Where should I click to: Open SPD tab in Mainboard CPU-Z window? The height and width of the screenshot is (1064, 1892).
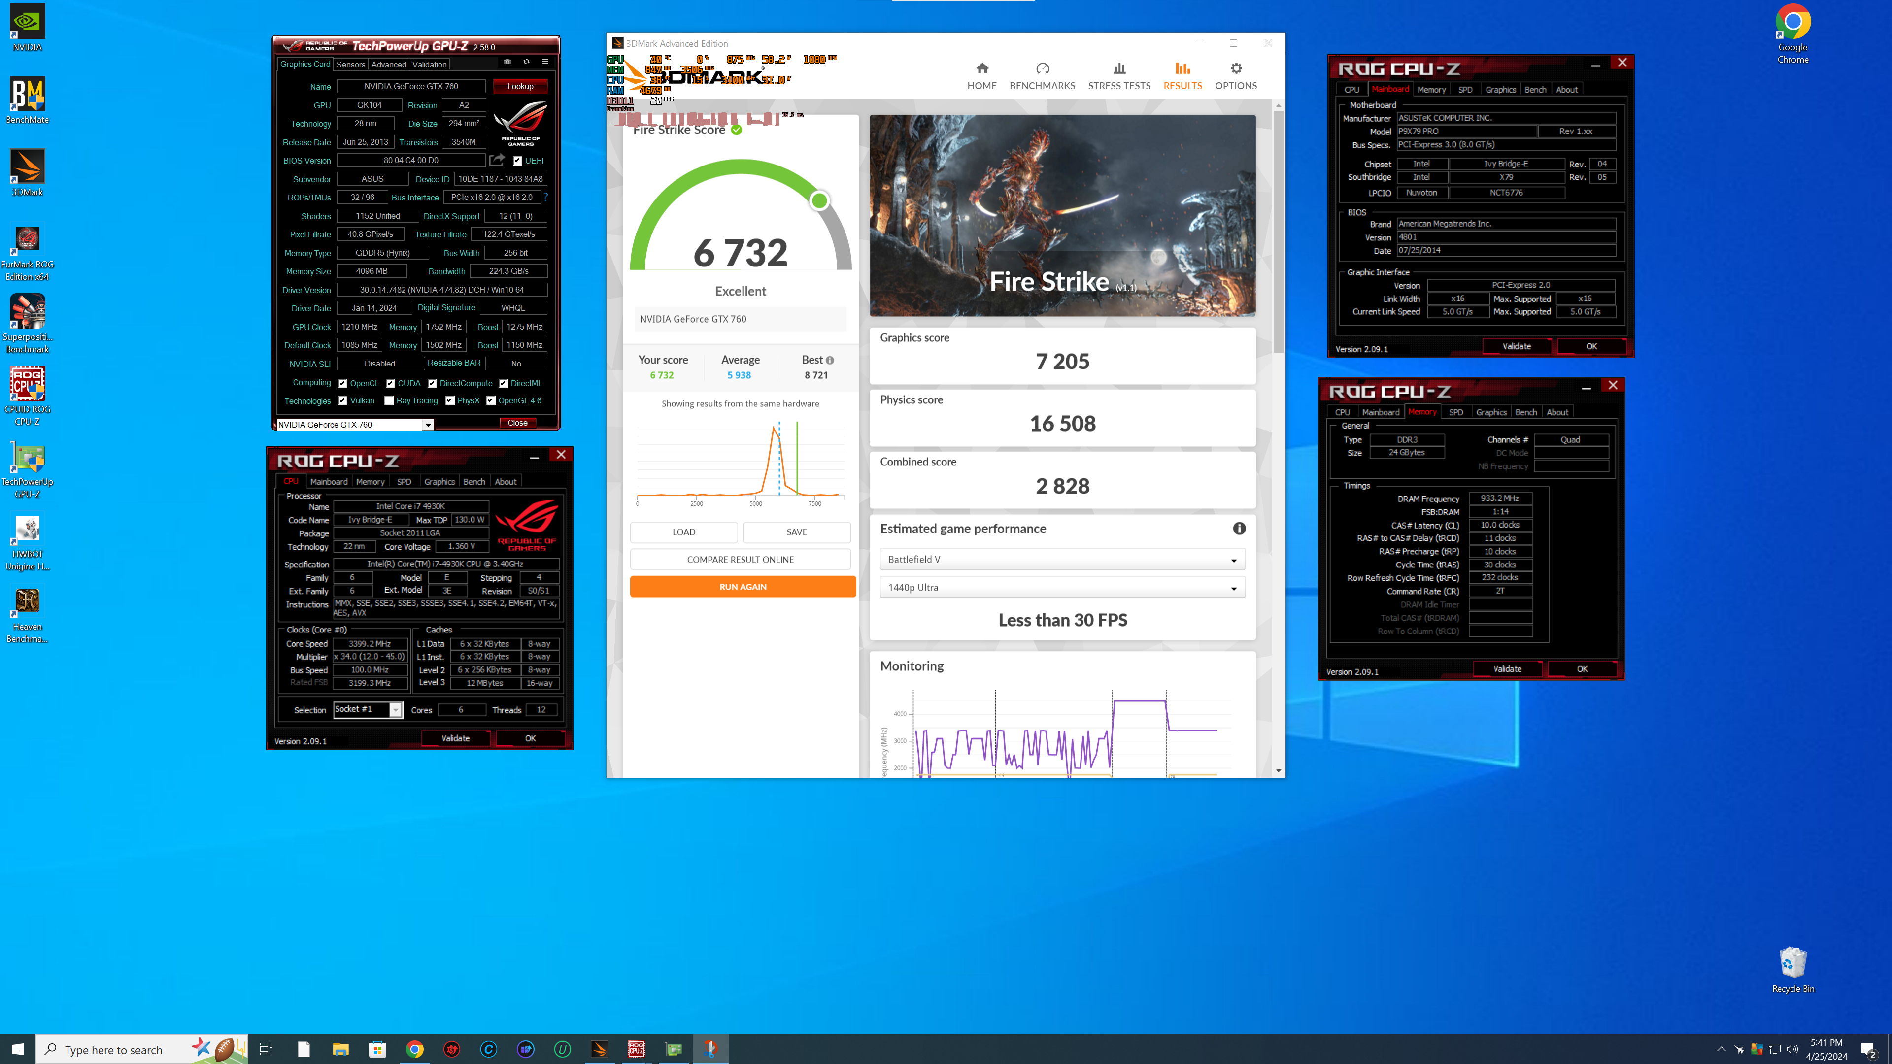pyautogui.click(x=1464, y=90)
